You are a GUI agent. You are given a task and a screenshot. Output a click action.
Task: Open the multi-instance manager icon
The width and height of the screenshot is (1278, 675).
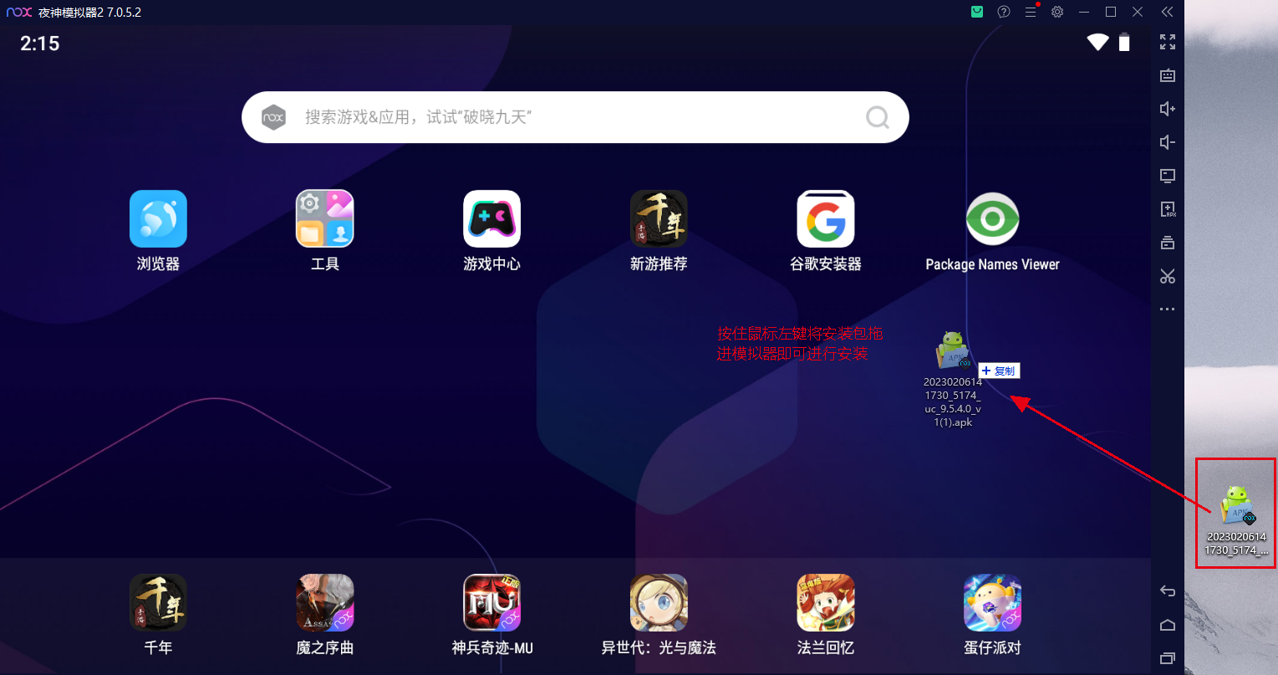pos(1168,243)
